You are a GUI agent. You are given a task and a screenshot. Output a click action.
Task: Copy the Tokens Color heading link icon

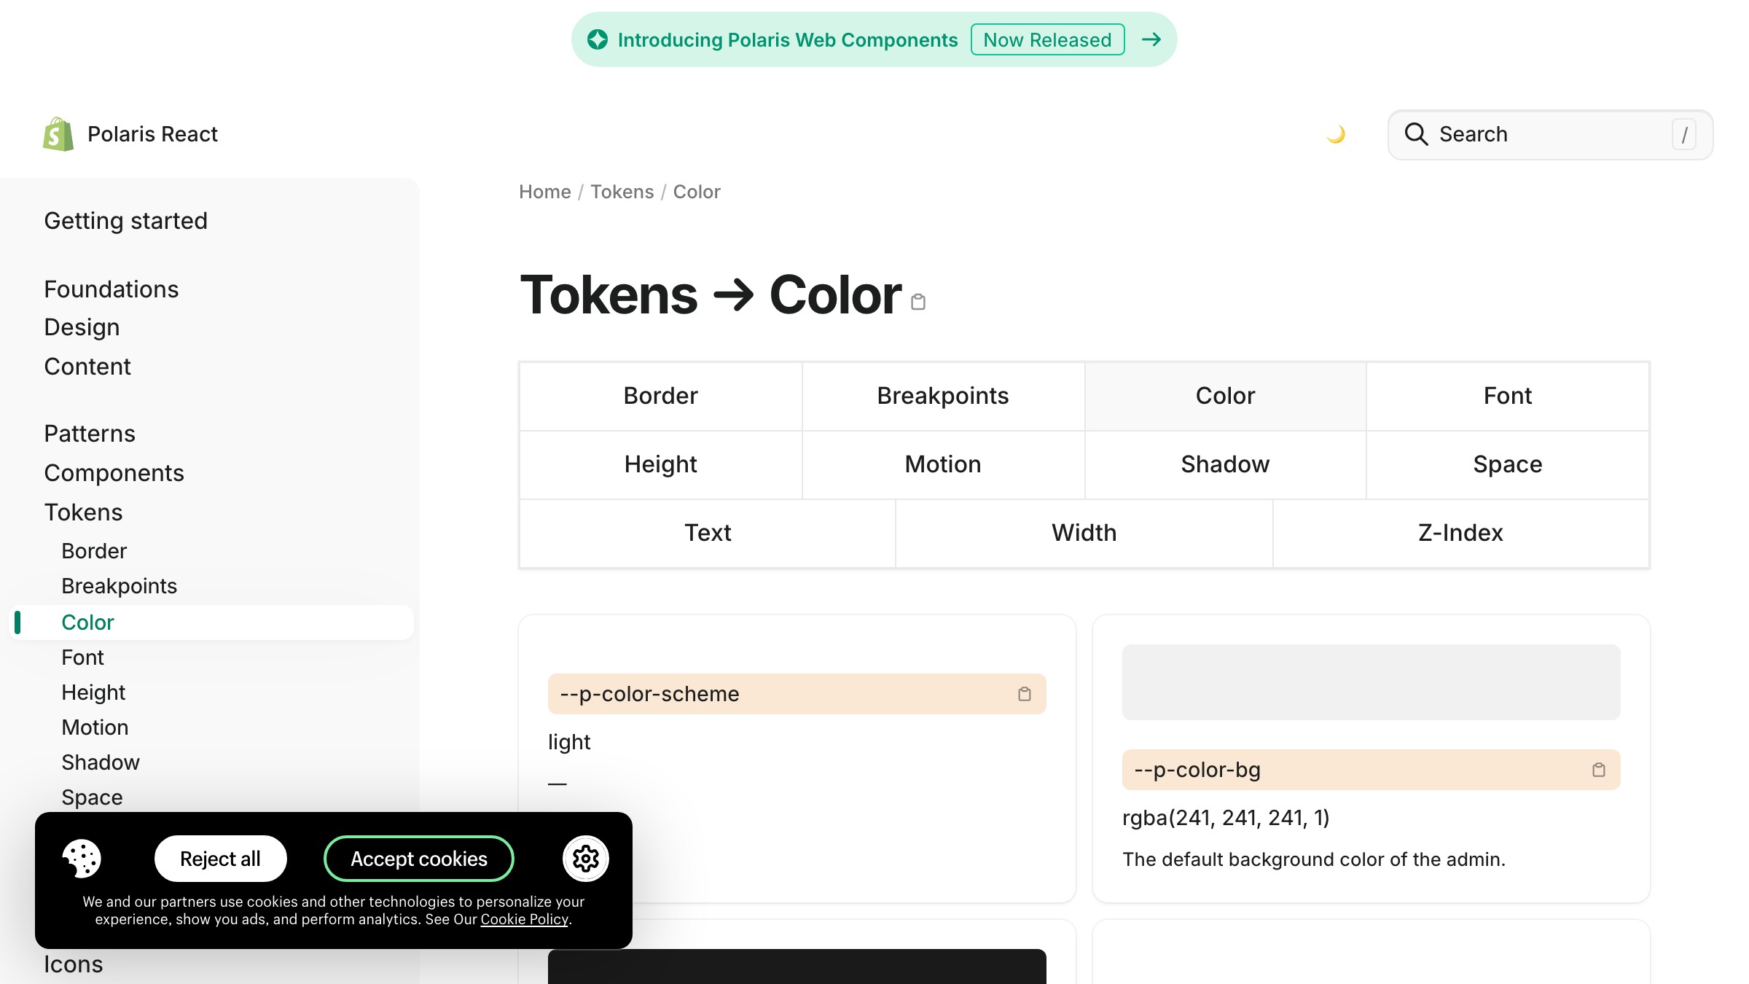(918, 300)
